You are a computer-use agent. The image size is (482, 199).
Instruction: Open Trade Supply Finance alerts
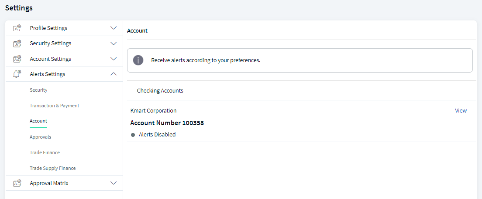pyautogui.click(x=52, y=168)
